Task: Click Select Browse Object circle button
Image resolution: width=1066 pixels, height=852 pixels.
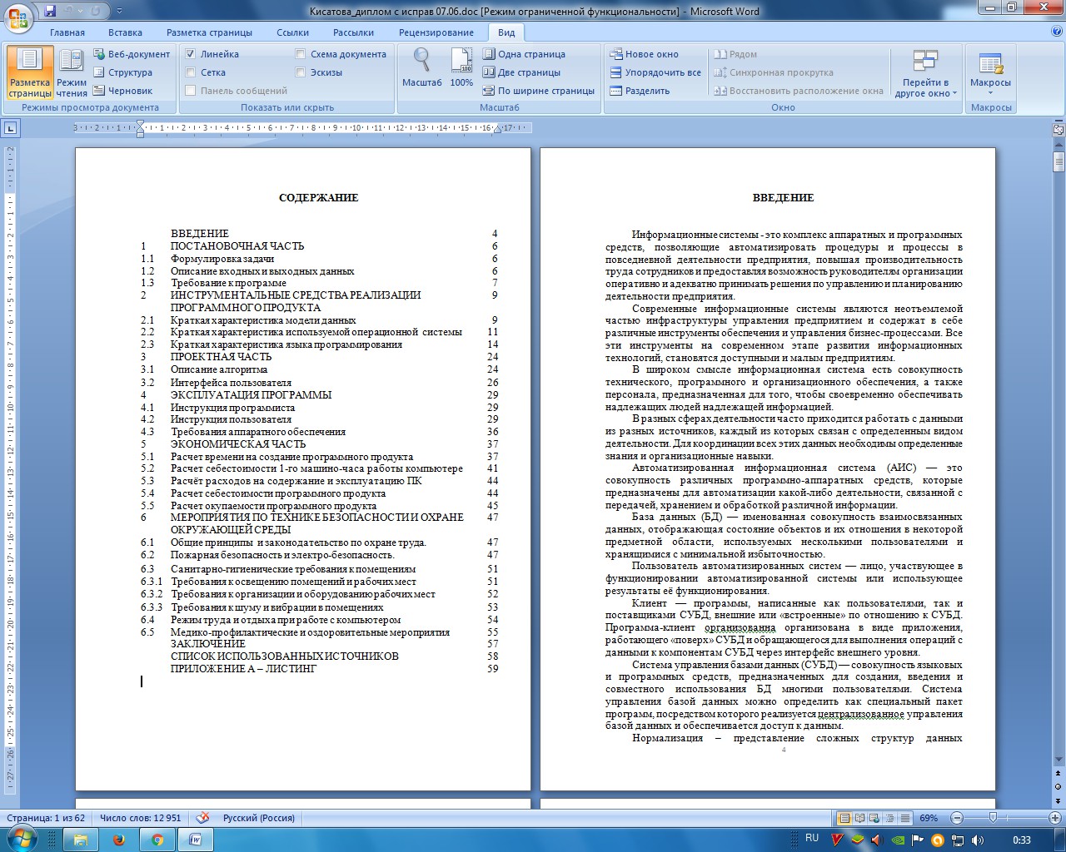Action: click(1059, 786)
